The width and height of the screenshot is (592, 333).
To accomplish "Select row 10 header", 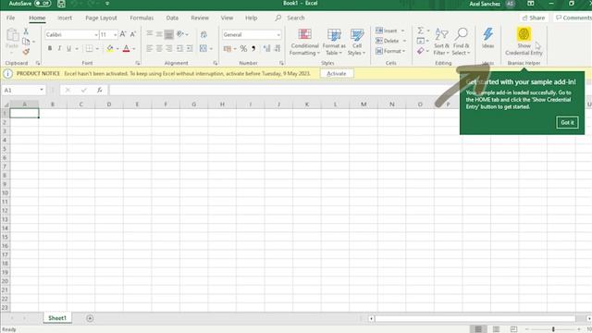I will pos(5,193).
